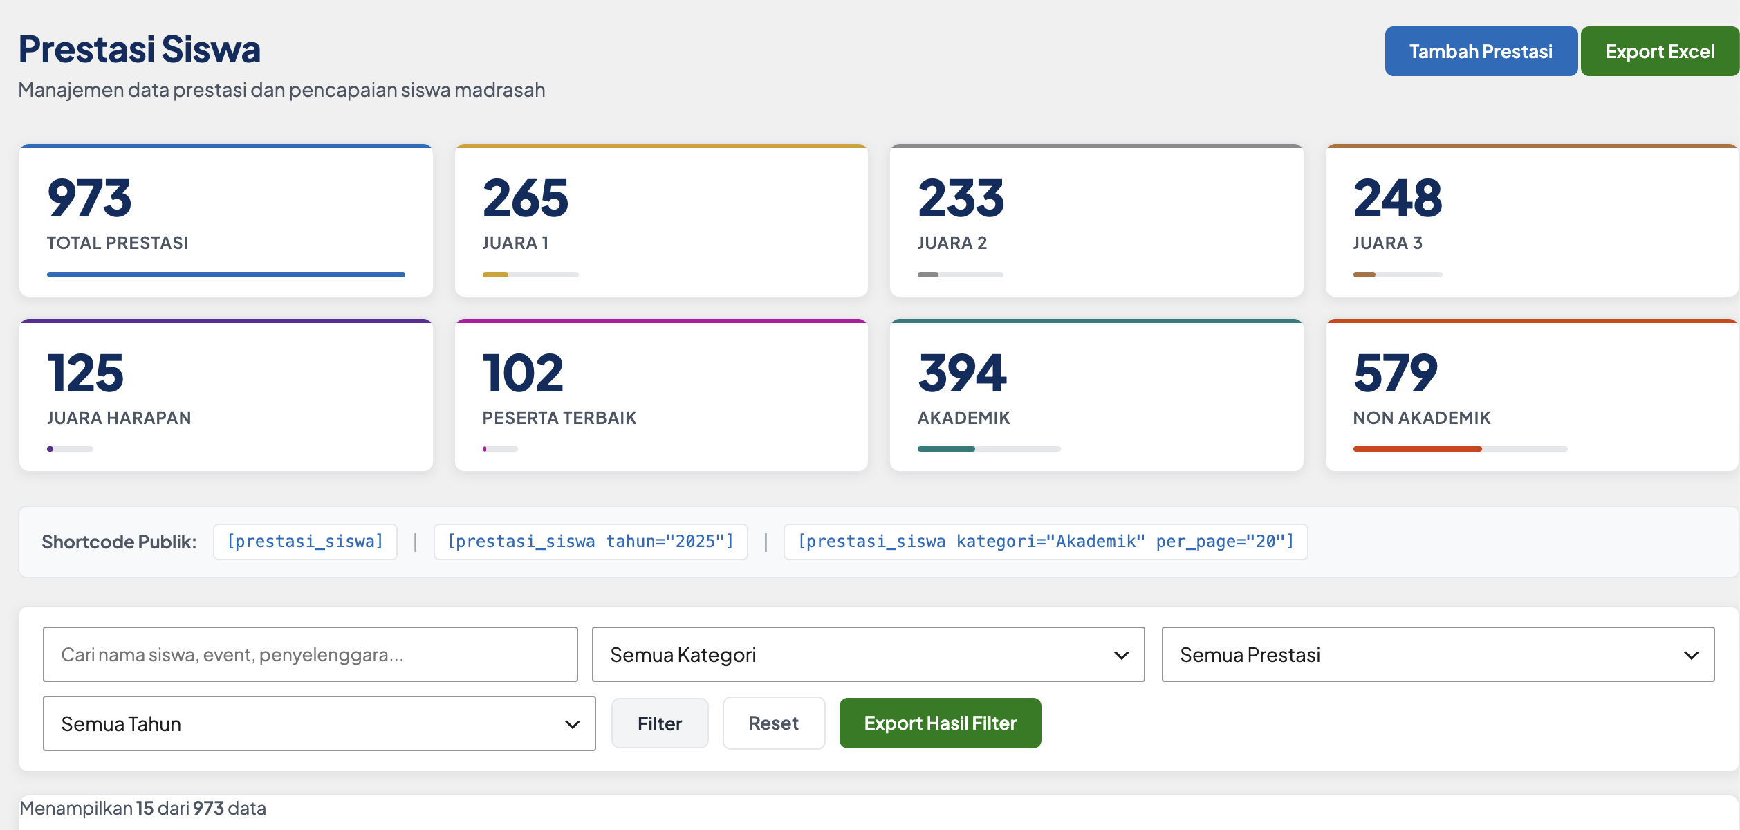Image resolution: width=1740 pixels, height=830 pixels.
Task: Click the Non Akademik progress bar
Action: point(1461,449)
